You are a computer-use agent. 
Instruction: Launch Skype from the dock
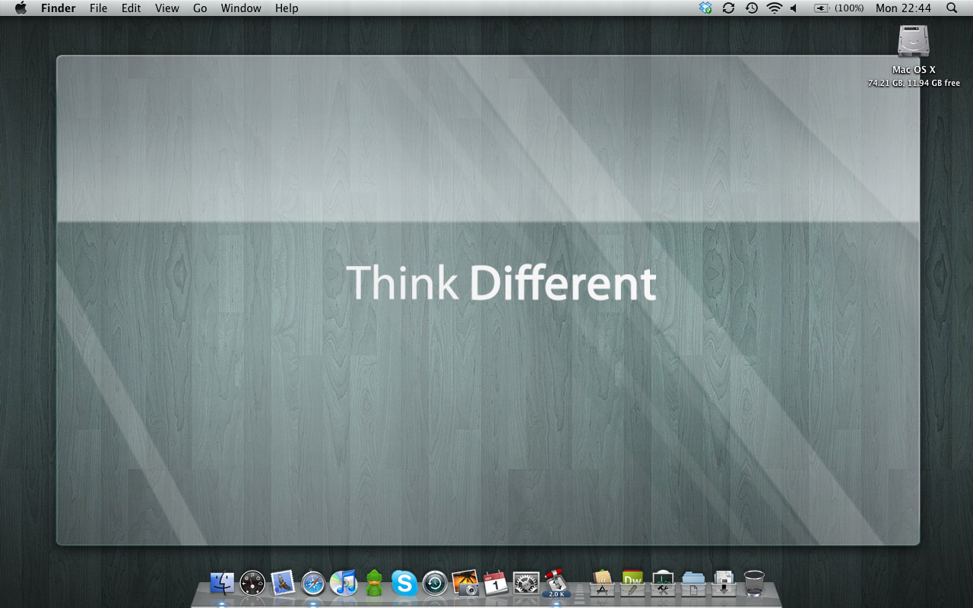click(404, 584)
